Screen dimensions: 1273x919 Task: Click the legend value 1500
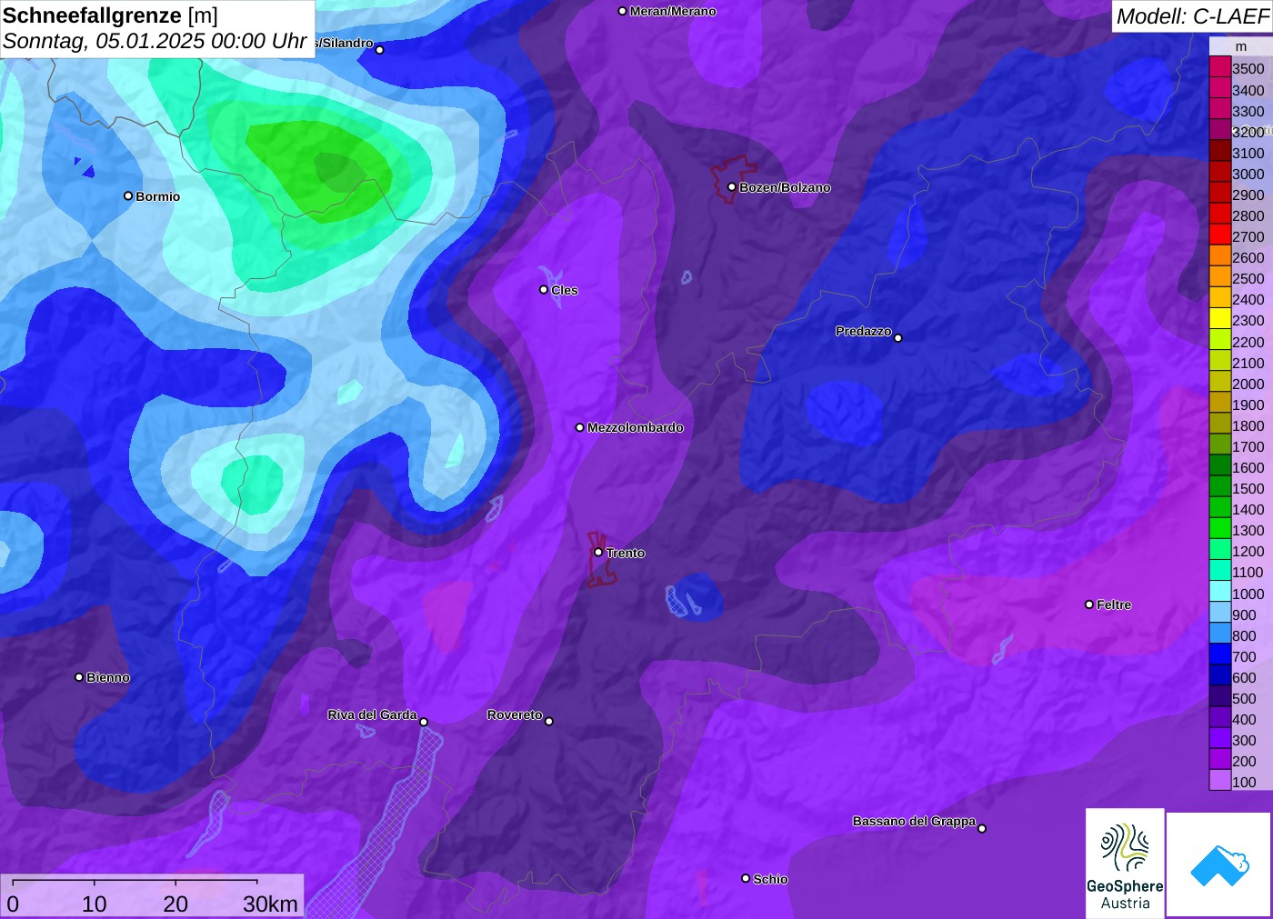pos(1248,488)
